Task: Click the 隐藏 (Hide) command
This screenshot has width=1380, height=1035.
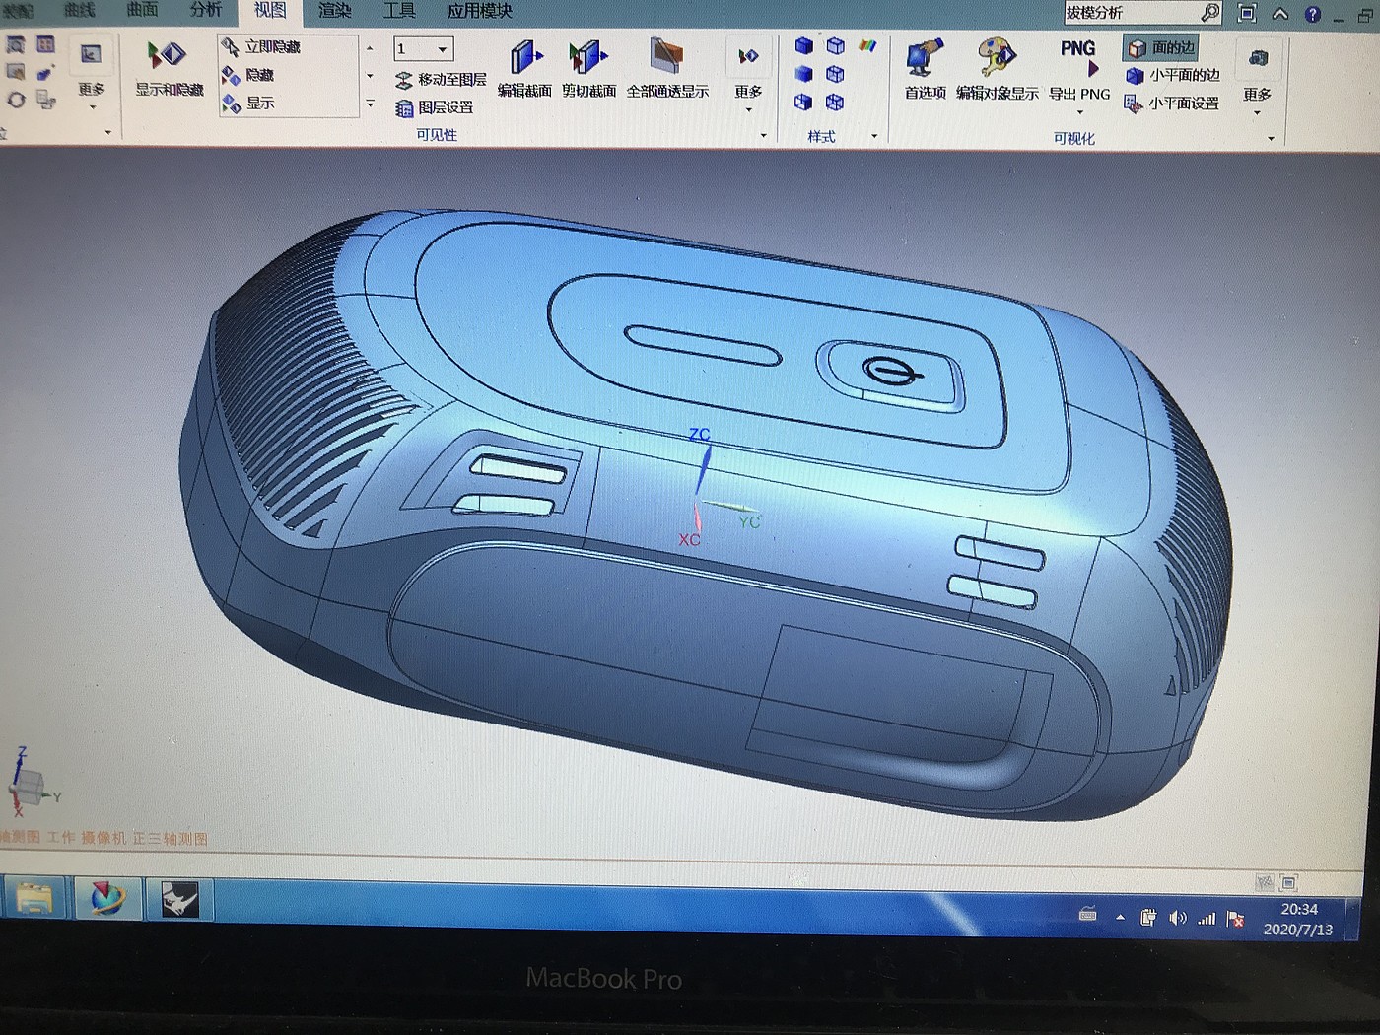Action: [x=248, y=75]
